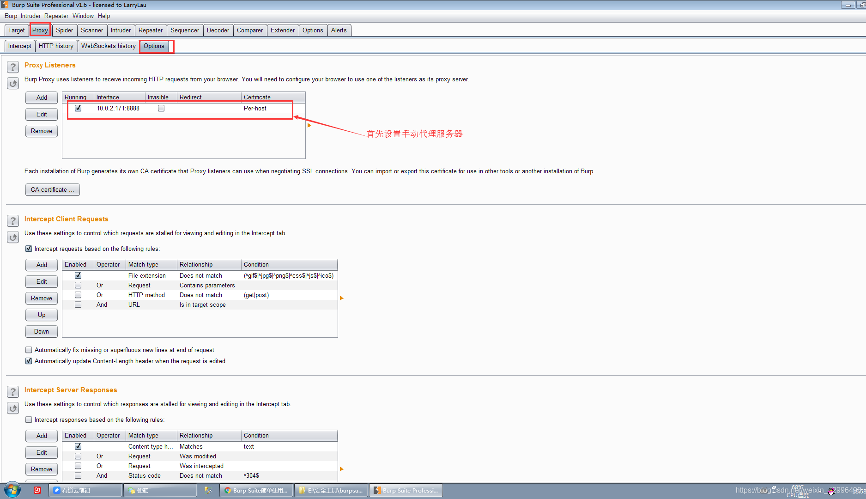Open the Repeater menu
Screen dimensions: 866x499
pos(56,16)
